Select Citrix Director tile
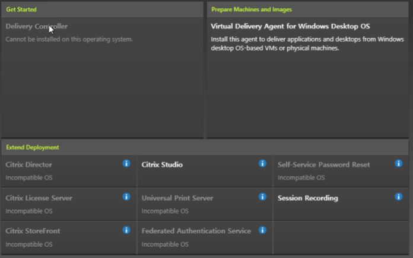 pyautogui.click(x=69, y=171)
